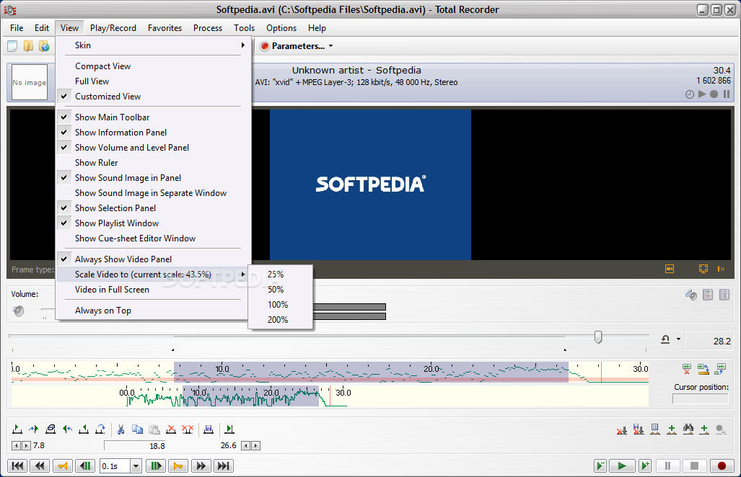Choose Video in Full Screen
Screen dimensions: 741x477
coord(154,289)
